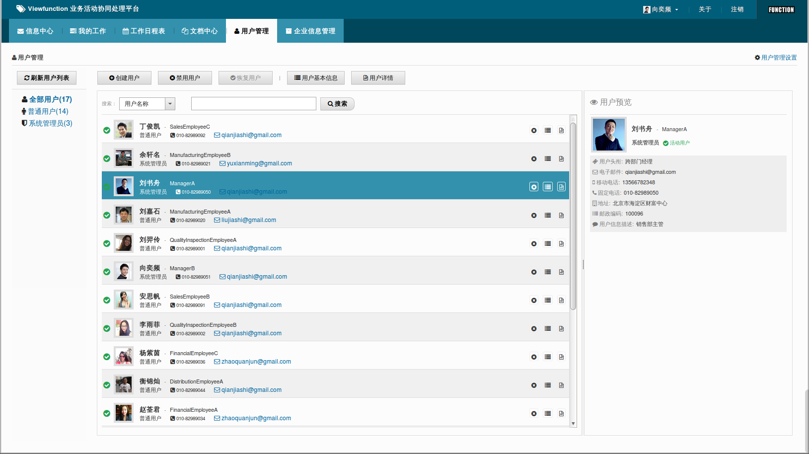The image size is (809, 454).
Task: Select user name 安思帆
Action: 149,297
